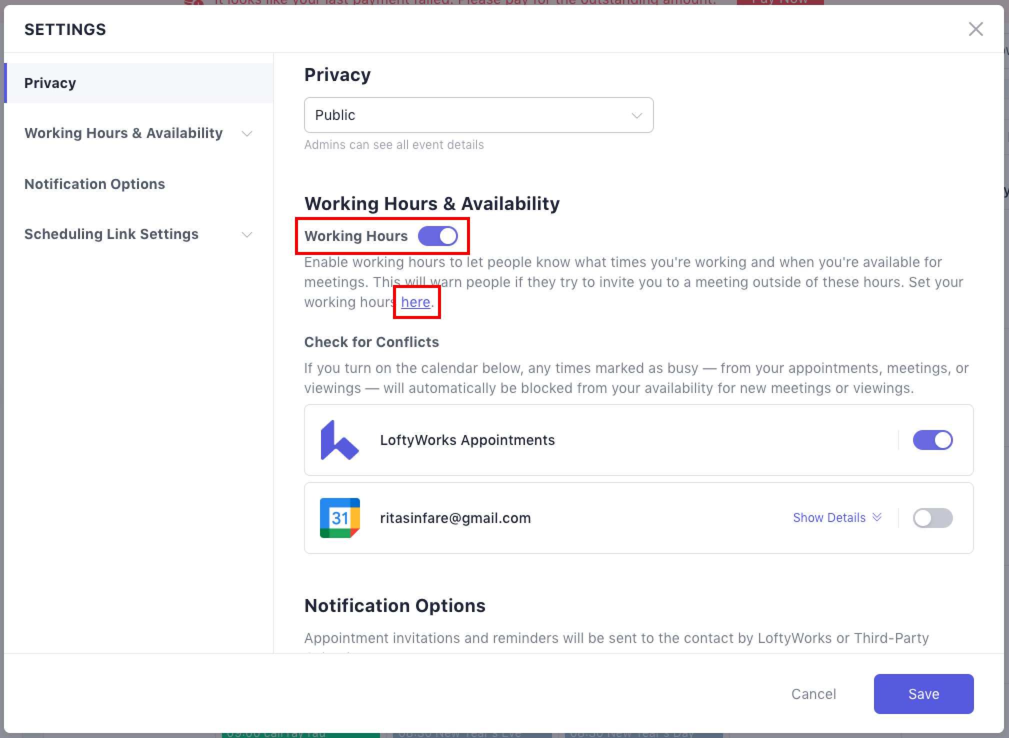Go to Notification Options in sidebar

coord(94,184)
